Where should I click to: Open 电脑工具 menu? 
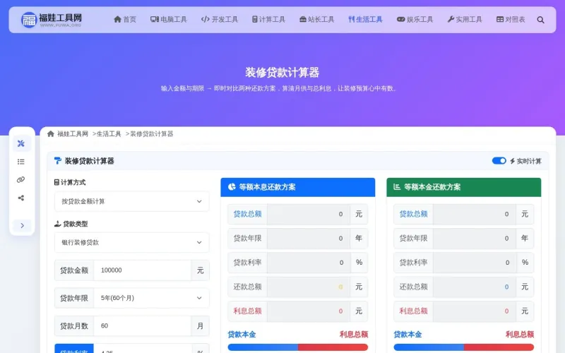[169, 20]
